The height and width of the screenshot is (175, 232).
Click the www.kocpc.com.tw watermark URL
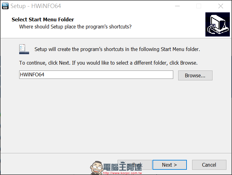coord(122,173)
